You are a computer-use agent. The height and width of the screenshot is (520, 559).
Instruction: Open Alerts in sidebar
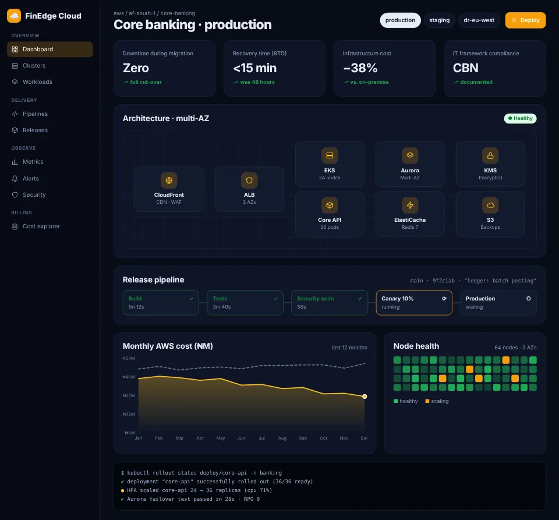(x=50, y=178)
